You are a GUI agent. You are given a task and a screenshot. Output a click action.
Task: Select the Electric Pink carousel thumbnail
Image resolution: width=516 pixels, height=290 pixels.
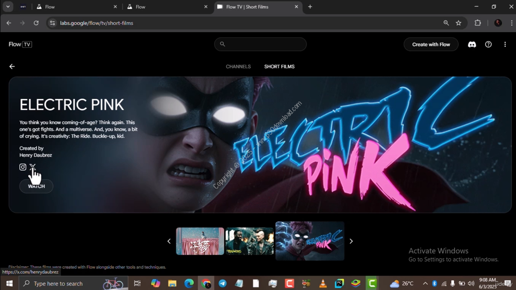(310, 241)
